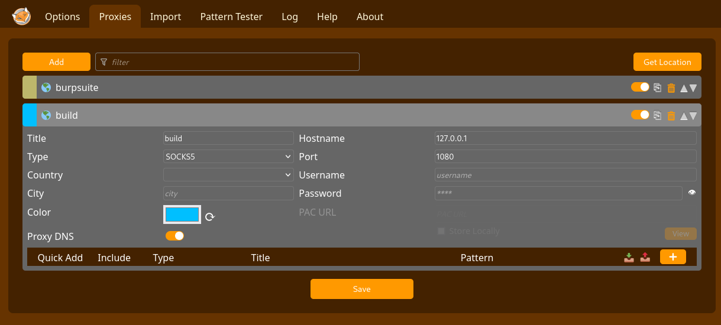721x325 pixels.
Task: Move burpsuite proxy down with arrow
Action: (x=693, y=88)
